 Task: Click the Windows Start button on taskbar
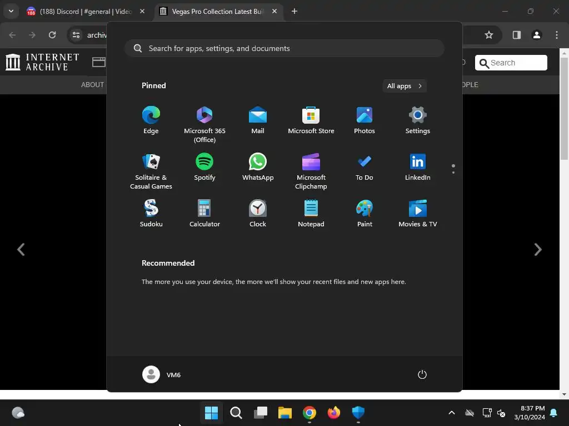pos(211,412)
